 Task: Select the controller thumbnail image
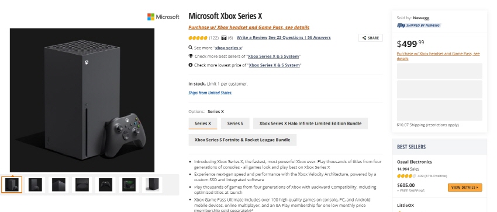click(x=105, y=185)
